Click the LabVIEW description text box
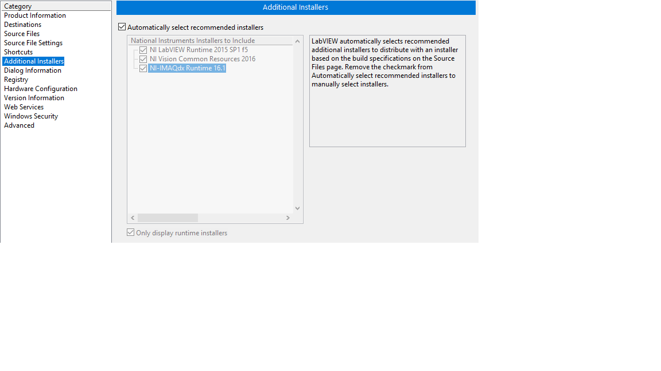This screenshot has height=371, width=661. click(x=387, y=91)
